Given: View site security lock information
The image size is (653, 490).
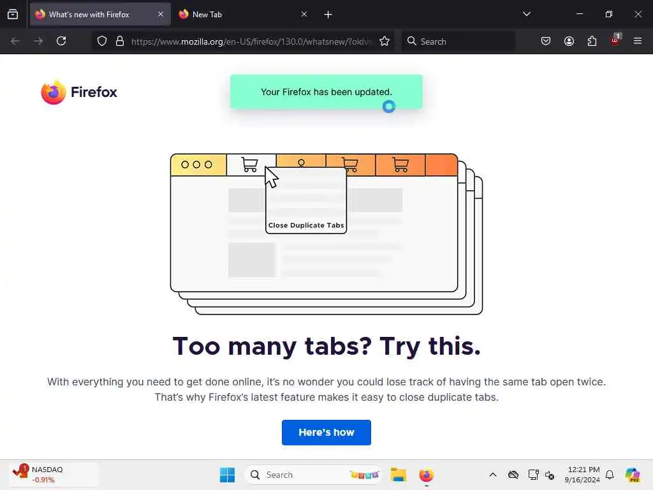Looking at the screenshot, I should [120, 41].
